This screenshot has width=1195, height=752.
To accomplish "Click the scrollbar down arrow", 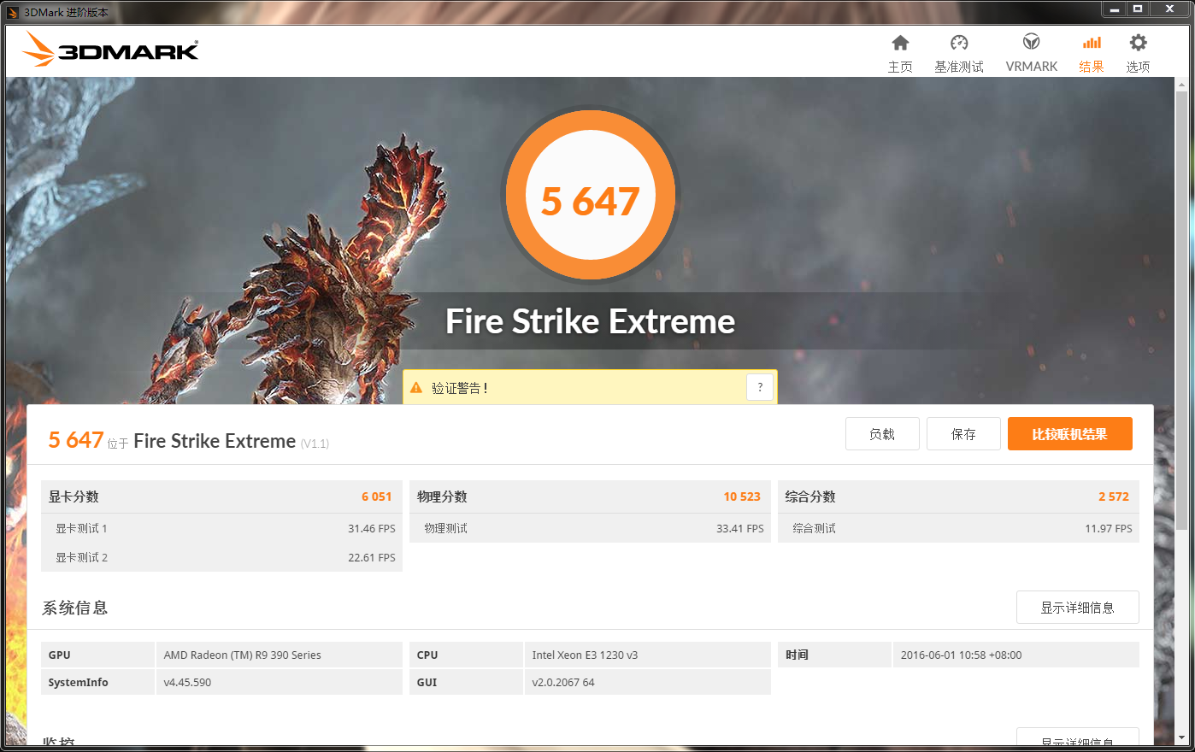I will (1182, 737).
